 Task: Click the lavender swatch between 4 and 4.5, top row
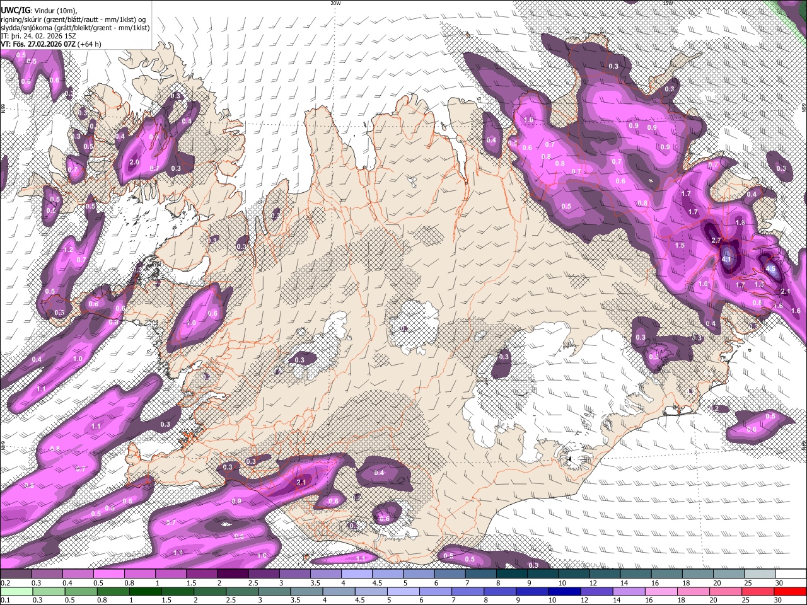(x=357, y=574)
